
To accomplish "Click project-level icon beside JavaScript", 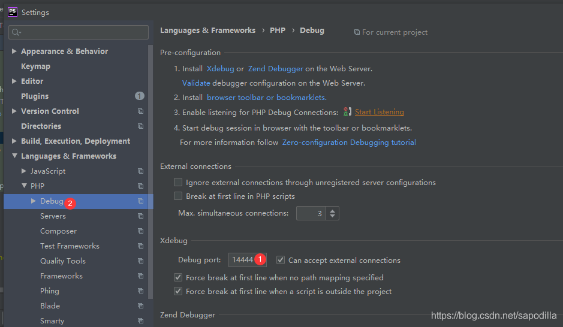I will 140,171.
